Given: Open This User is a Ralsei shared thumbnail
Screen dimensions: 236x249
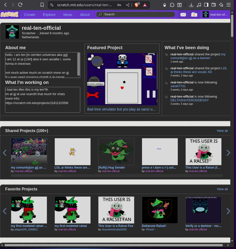Looking at the screenshot, I should (x=203, y=152).
